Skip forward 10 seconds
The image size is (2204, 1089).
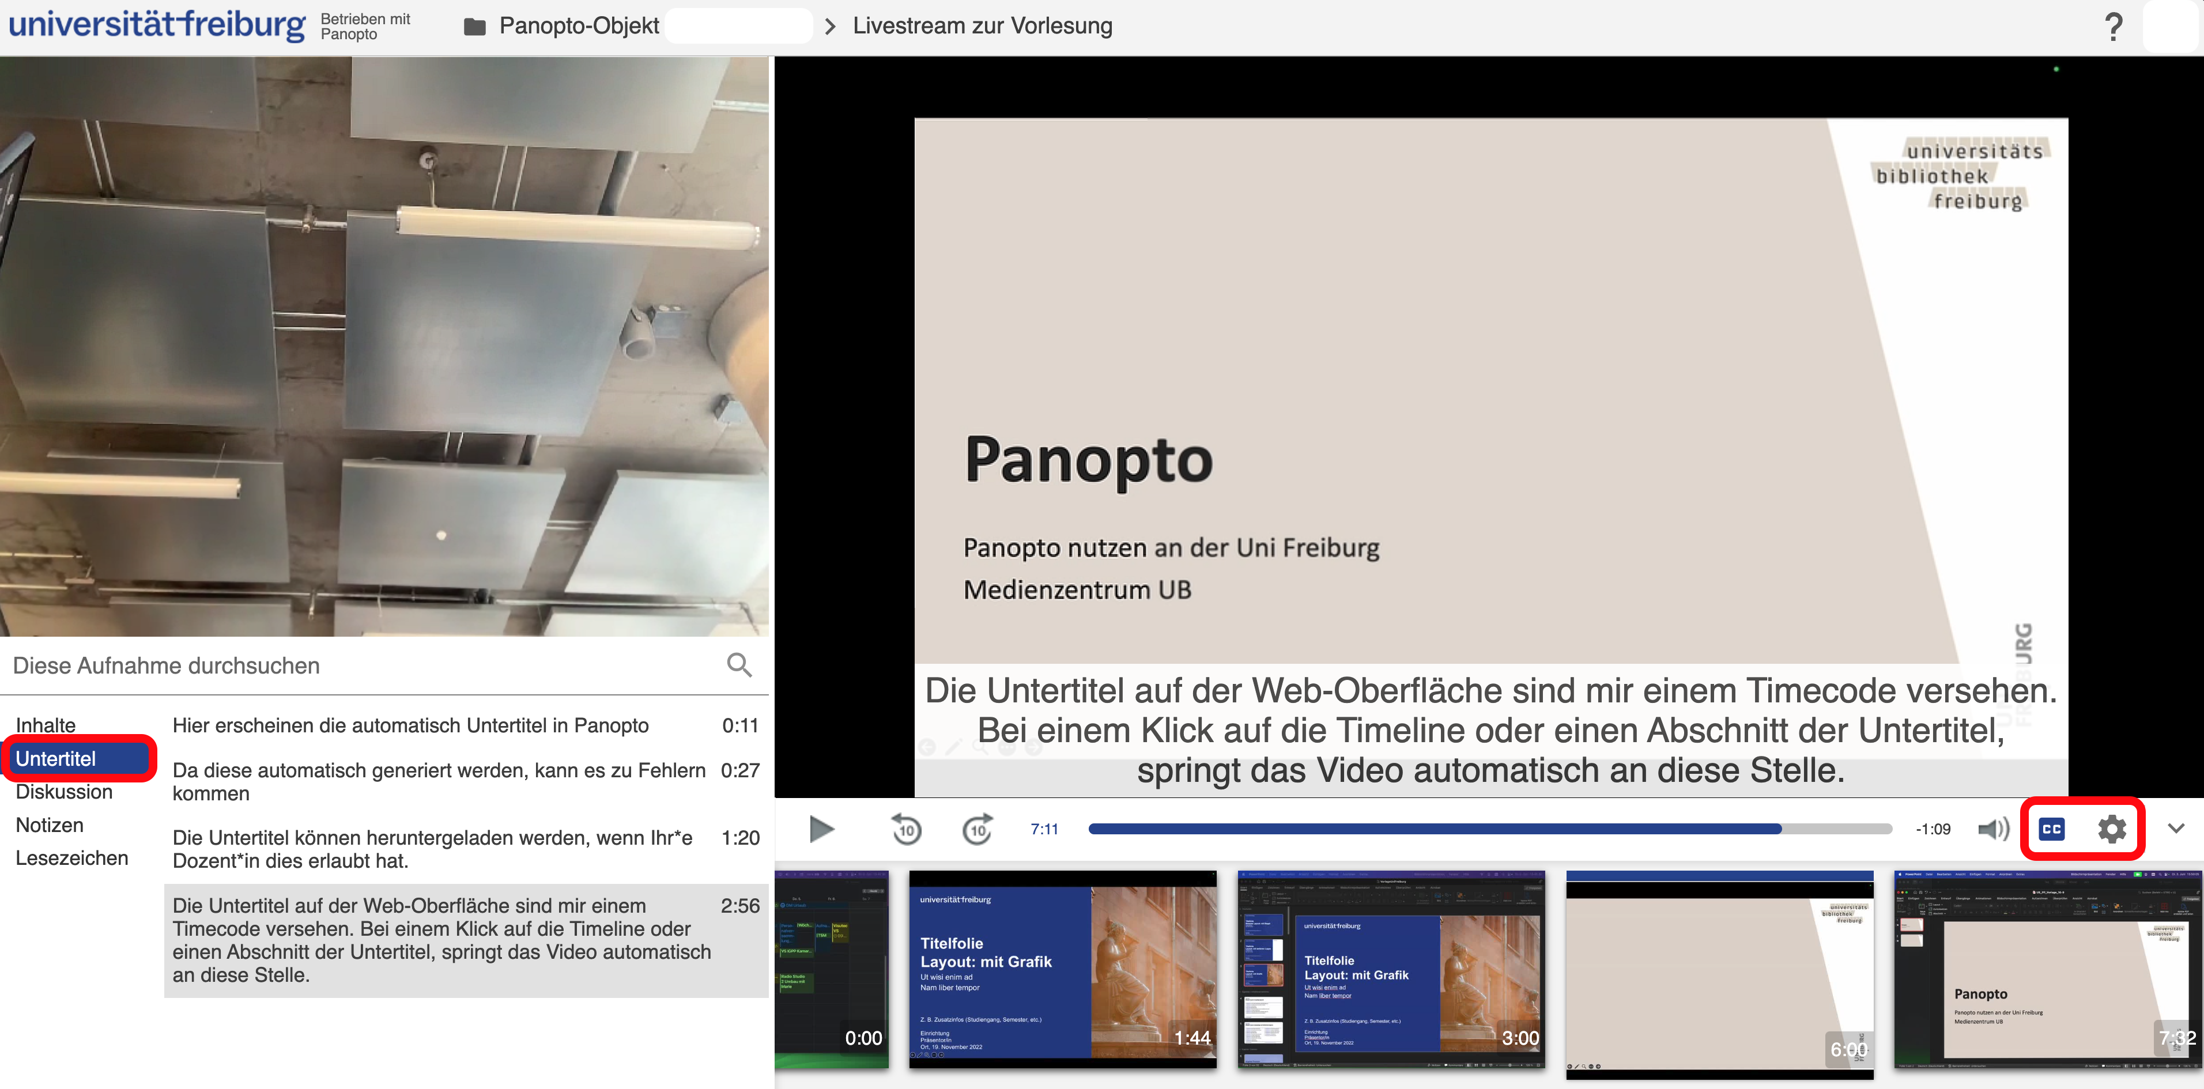point(977,828)
